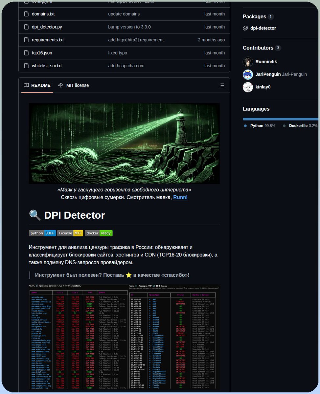
Task: Click the book icon in README tab
Action: click(26, 85)
